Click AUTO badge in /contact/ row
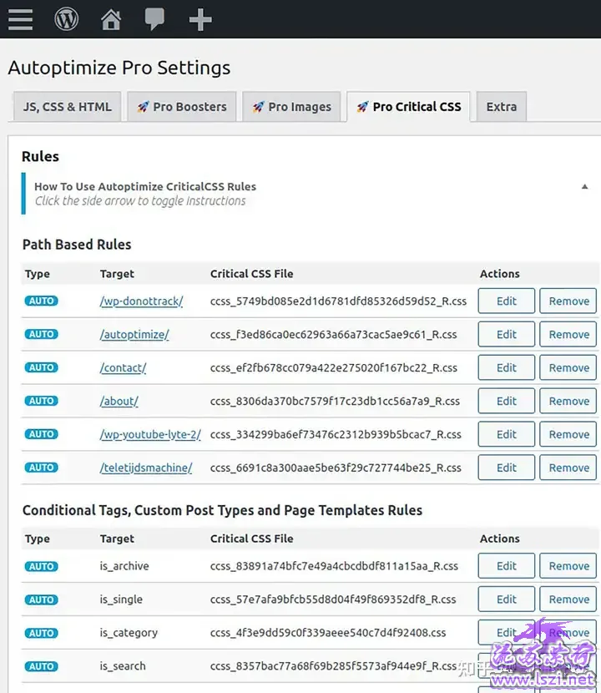Image resolution: width=601 pixels, height=693 pixels. 41,367
